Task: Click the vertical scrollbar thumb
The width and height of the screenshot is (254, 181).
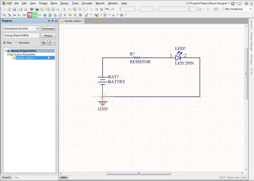Action: click(246, 74)
